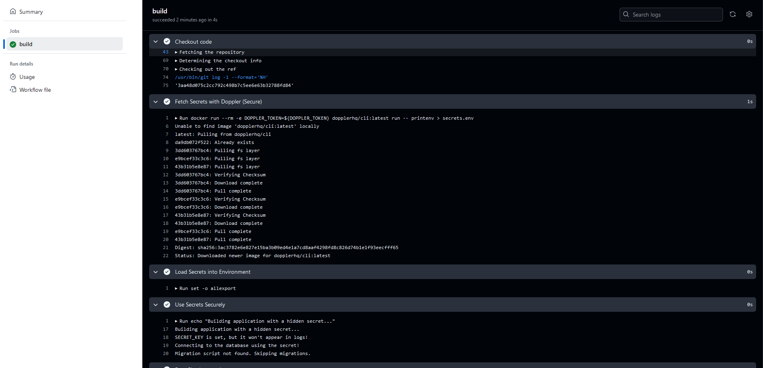Select log line number 43
Viewport: 763px width, 368px height.
[x=166, y=52]
